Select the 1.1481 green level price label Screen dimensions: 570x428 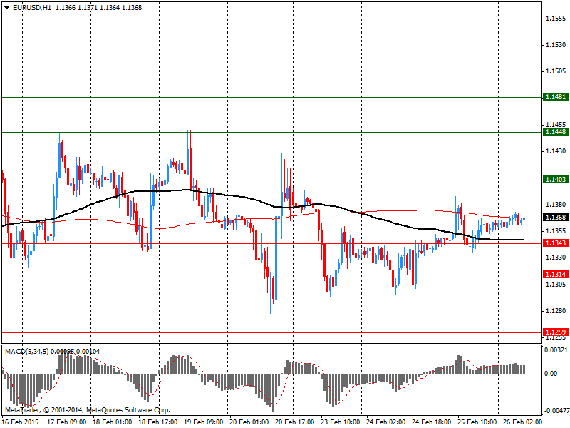[x=556, y=97]
